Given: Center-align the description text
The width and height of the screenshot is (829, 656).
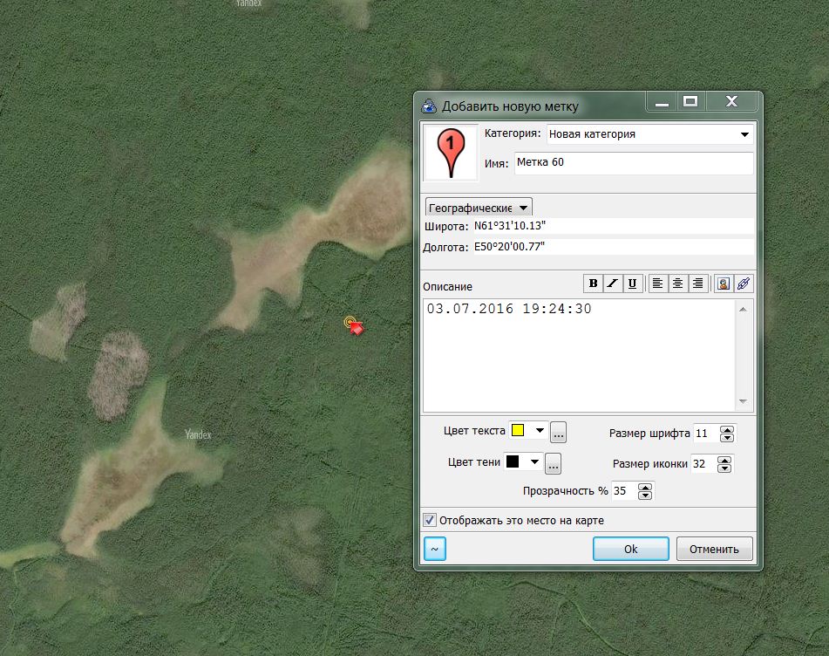Looking at the screenshot, I should (676, 284).
